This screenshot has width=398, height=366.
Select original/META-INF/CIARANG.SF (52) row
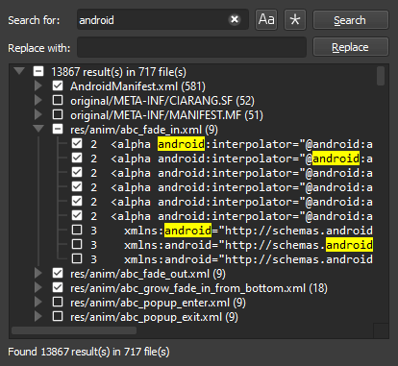pyautogui.click(x=162, y=101)
